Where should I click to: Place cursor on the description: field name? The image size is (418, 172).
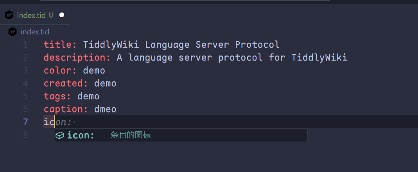click(77, 57)
